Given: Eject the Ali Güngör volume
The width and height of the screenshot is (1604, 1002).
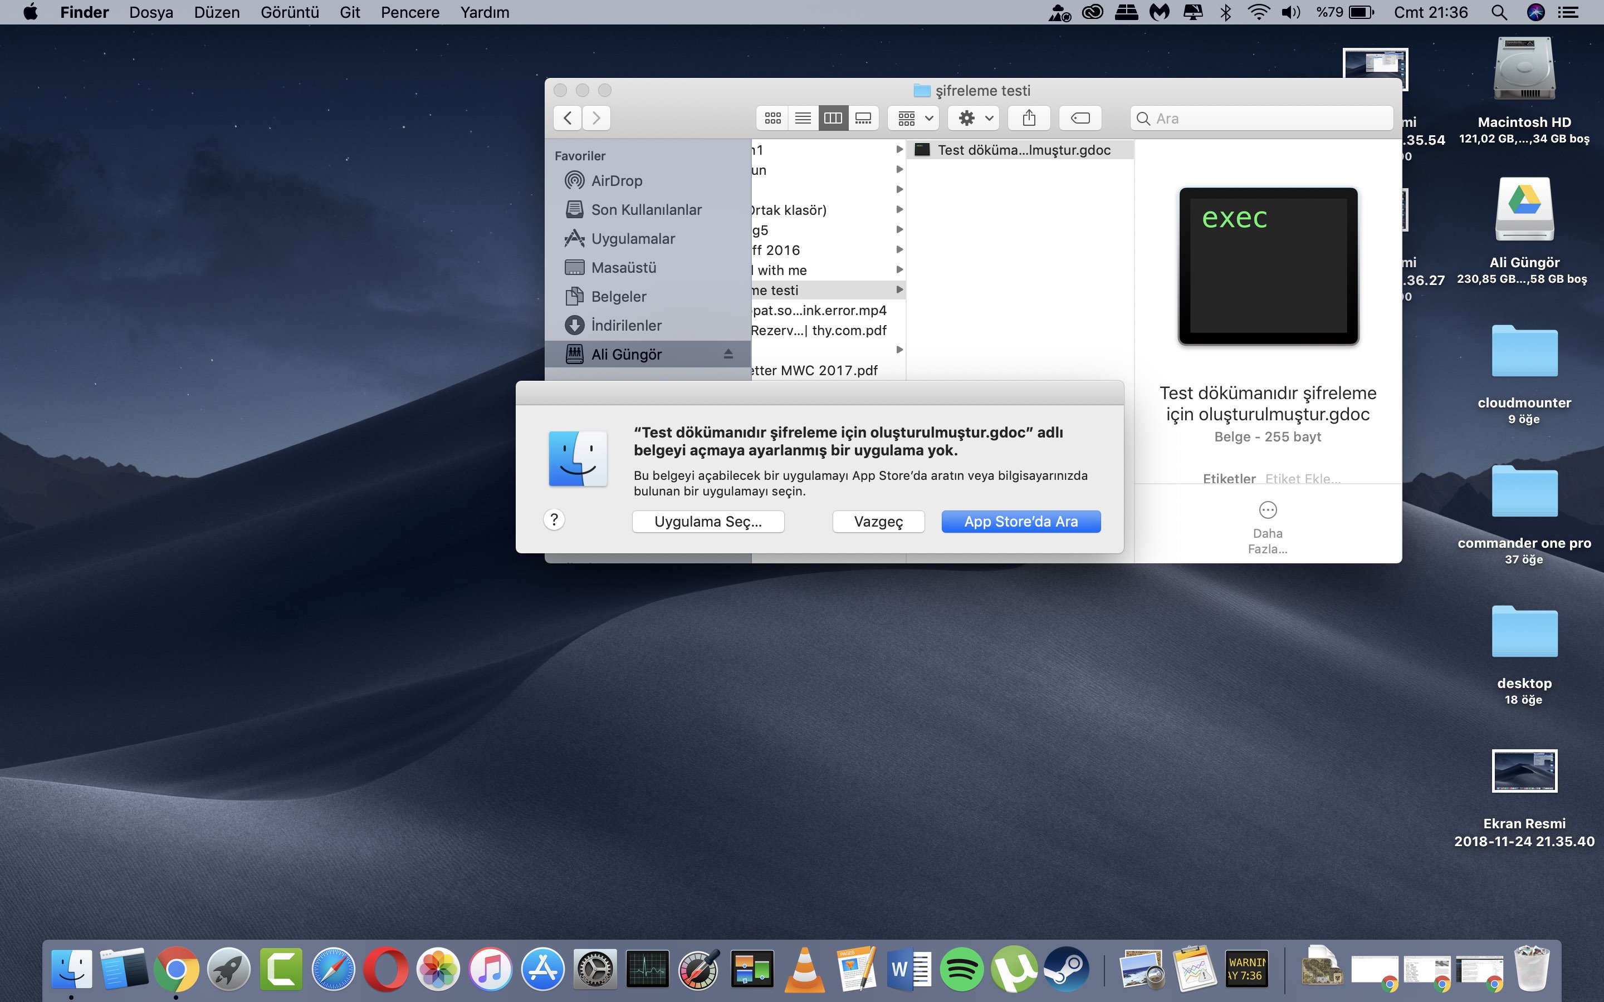Looking at the screenshot, I should 728,355.
